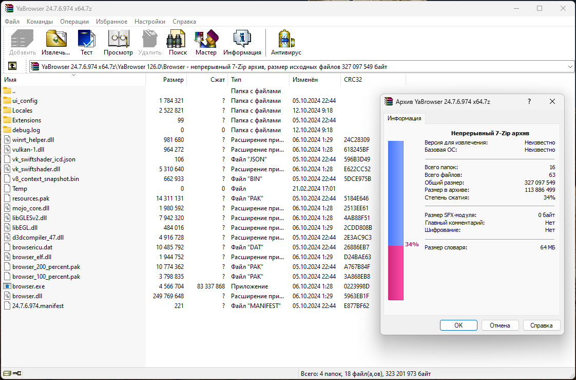Open the Файл menu
Image resolution: width=576 pixels, height=380 pixels.
[x=12, y=22]
